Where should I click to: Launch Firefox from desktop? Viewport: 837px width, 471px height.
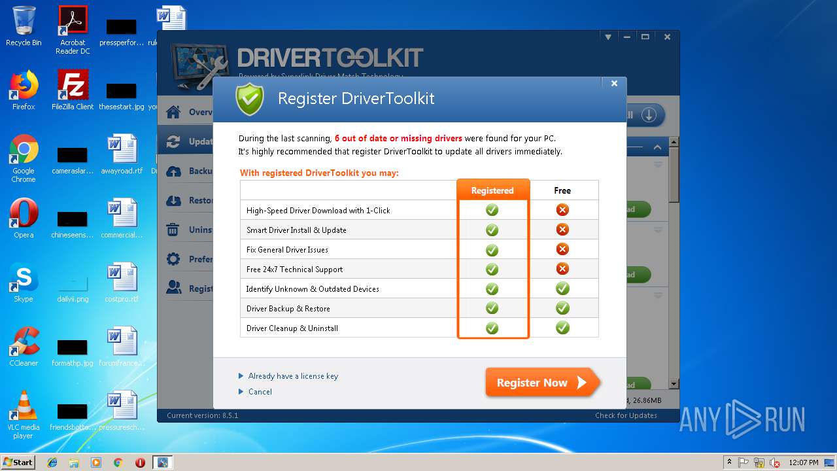pyautogui.click(x=24, y=90)
